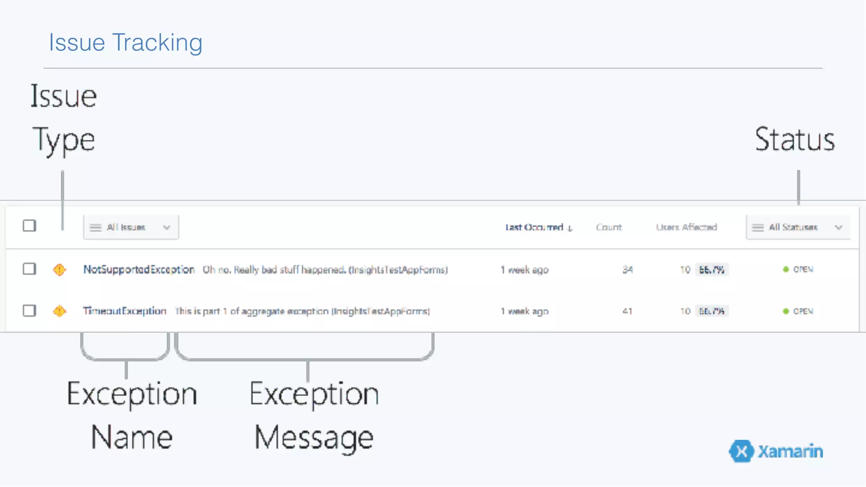Click the Issue Tracking slide title
The height and width of the screenshot is (487, 866).
(126, 43)
